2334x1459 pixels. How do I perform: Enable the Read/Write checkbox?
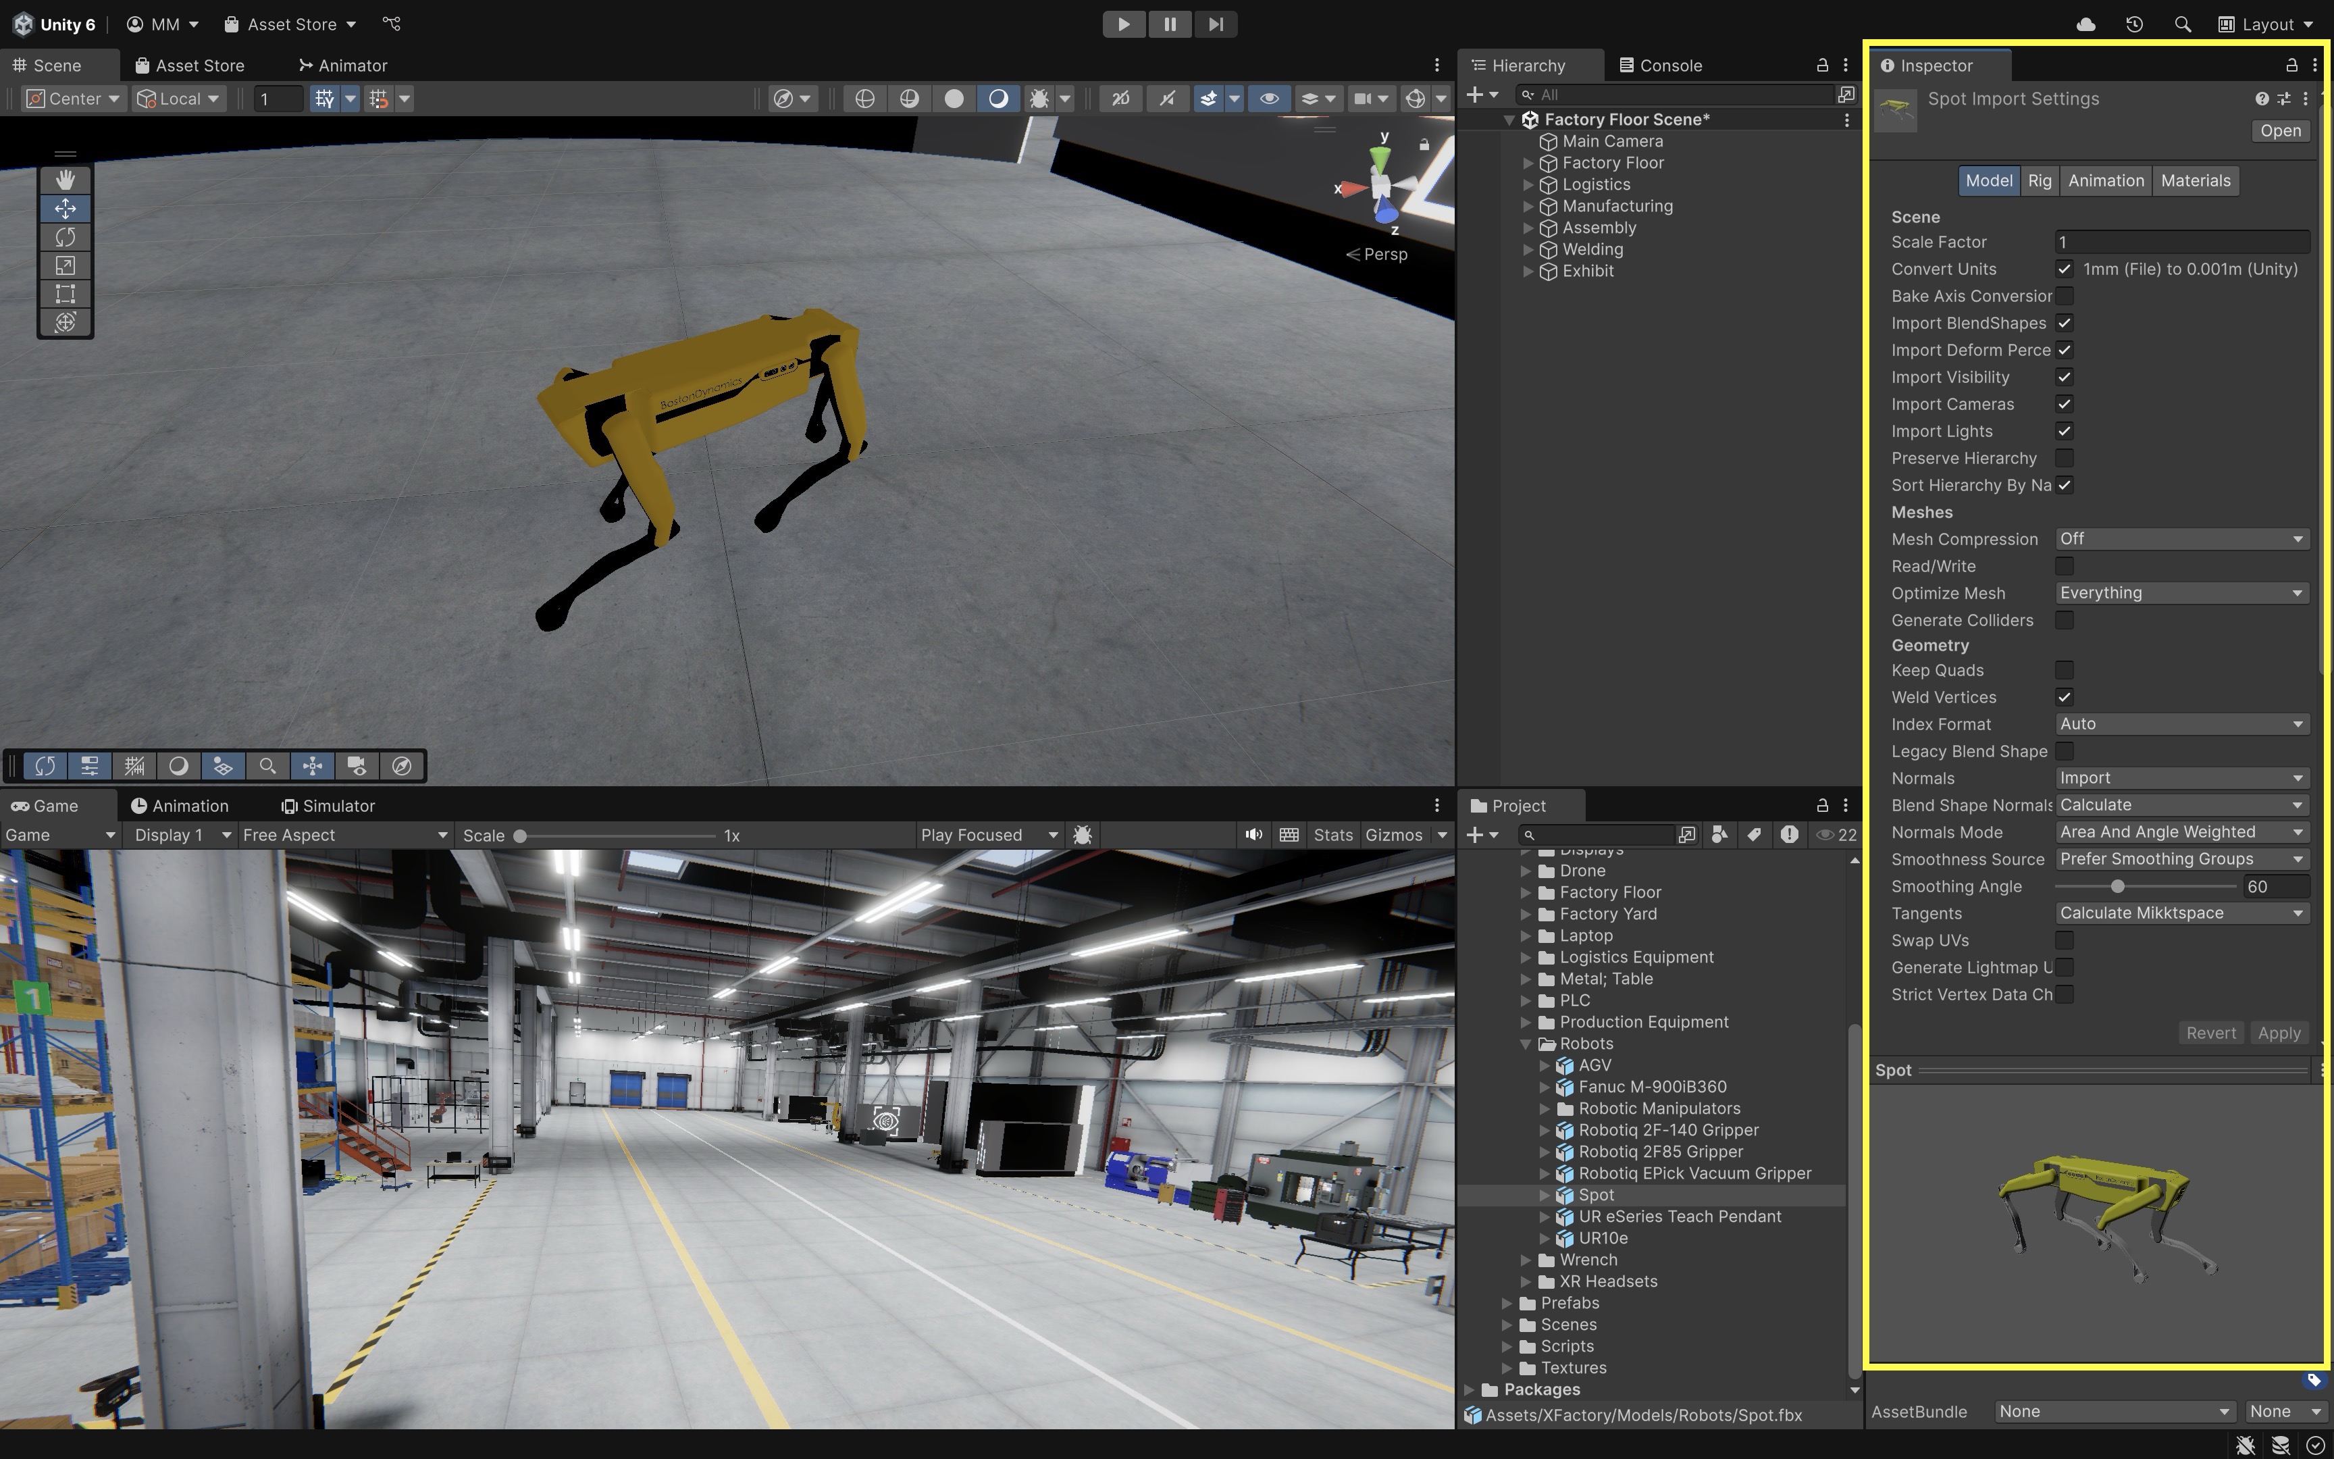[2064, 567]
